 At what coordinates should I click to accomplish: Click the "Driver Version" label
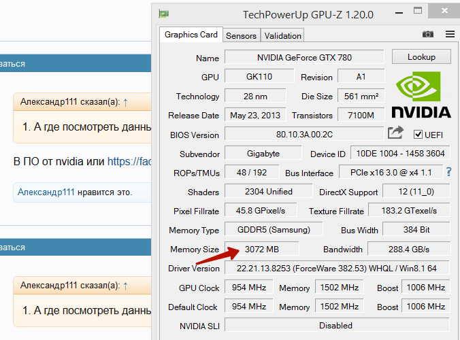tap(194, 269)
